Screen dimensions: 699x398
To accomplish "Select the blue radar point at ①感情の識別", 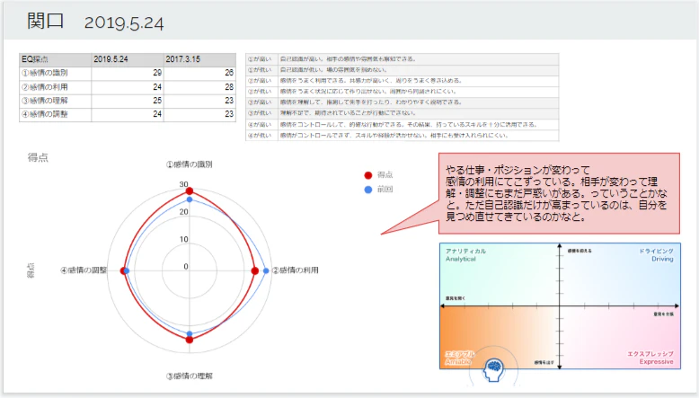I will pyautogui.click(x=190, y=199).
